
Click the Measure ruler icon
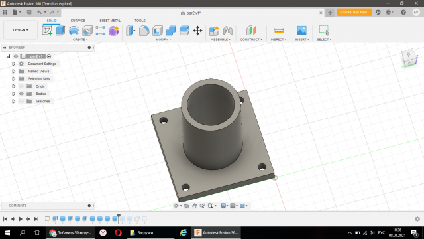pos(279,31)
